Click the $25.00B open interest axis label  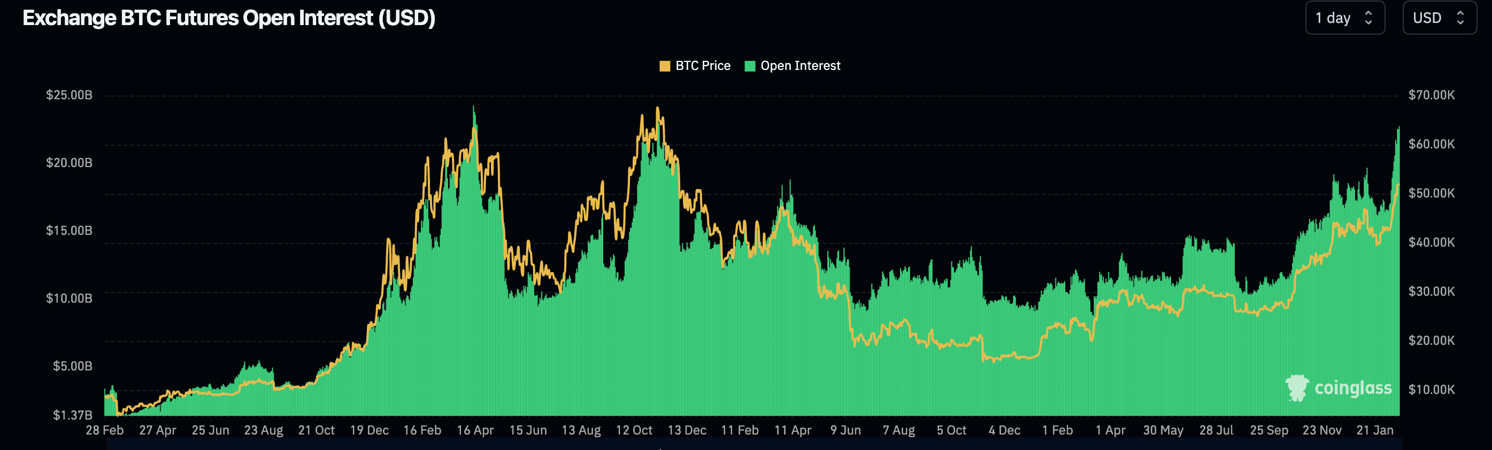pyautogui.click(x=69, y=95)
